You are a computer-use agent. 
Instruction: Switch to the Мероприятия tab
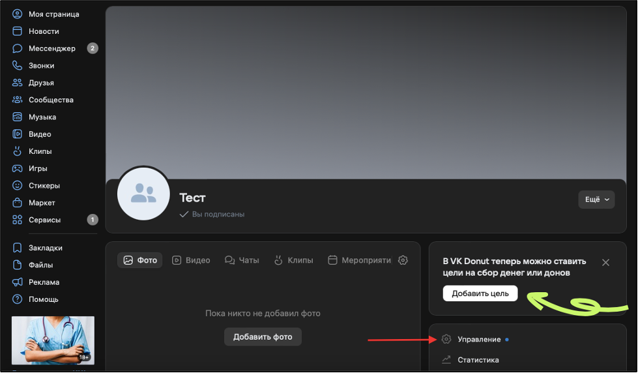[360, 260]
